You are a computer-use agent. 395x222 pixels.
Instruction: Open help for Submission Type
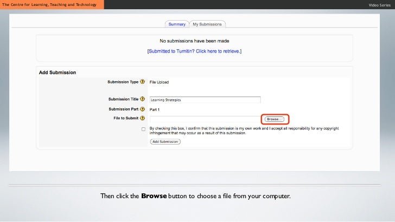[x=142, y=82]
